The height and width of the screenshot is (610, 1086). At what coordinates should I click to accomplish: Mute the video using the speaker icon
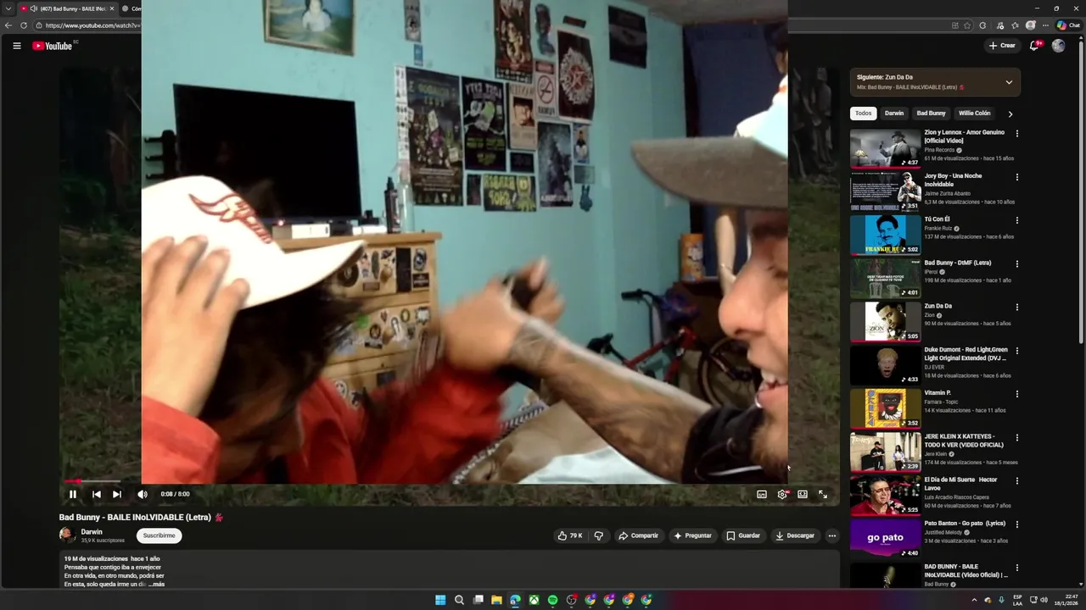[143, 494]
